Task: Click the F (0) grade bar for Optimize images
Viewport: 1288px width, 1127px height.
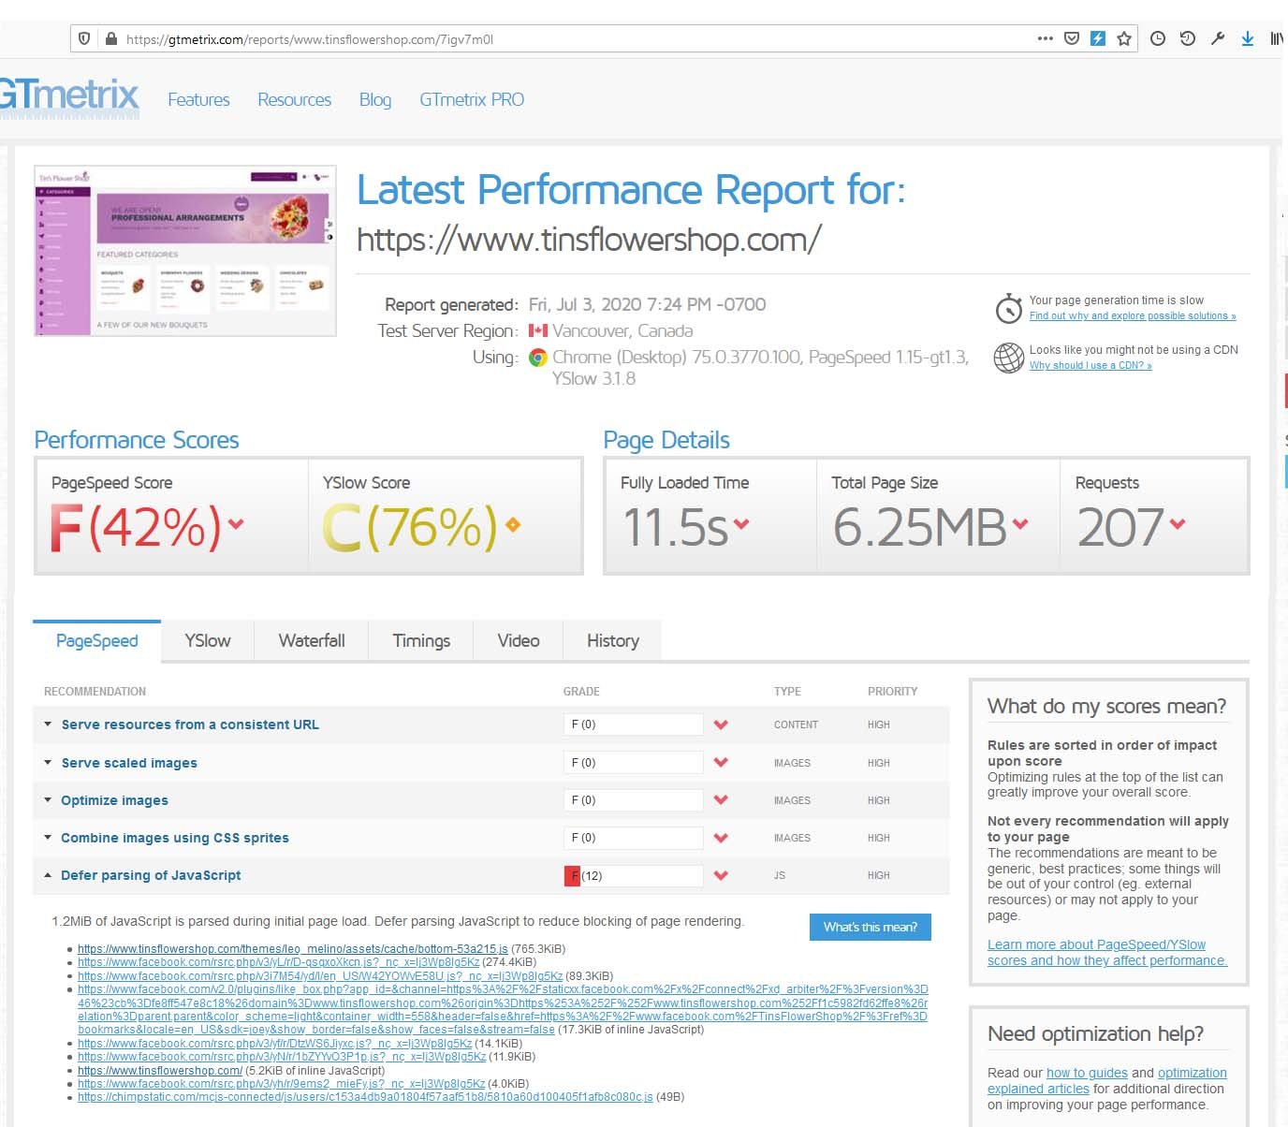Action: [x=633, y=800]
